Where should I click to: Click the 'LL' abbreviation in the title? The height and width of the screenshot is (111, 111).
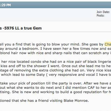tap(17, 28)
